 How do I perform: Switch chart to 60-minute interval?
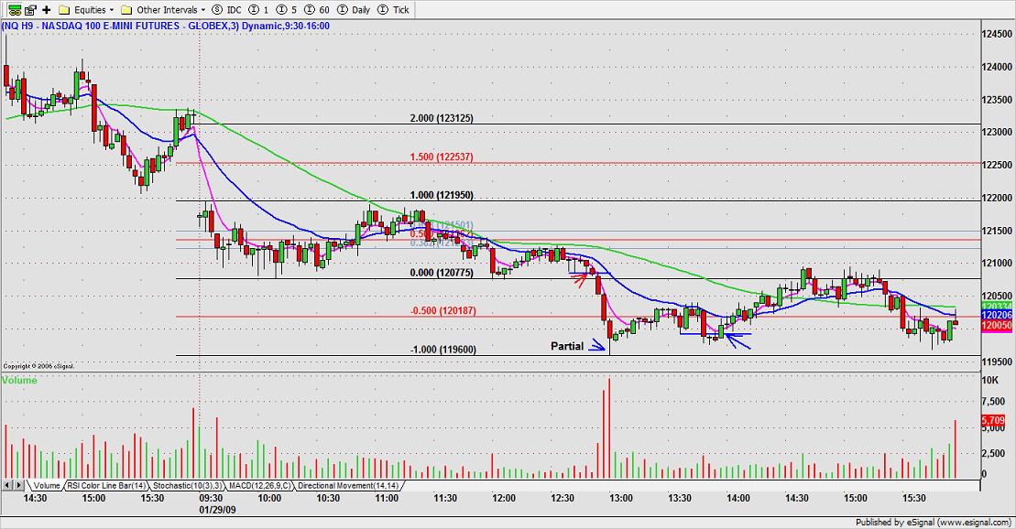(x=317, y=10)
